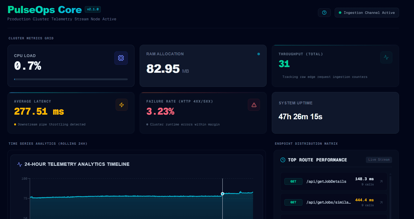
Task: Click the chart y-axis label 75
Action: tap(25, 198)
